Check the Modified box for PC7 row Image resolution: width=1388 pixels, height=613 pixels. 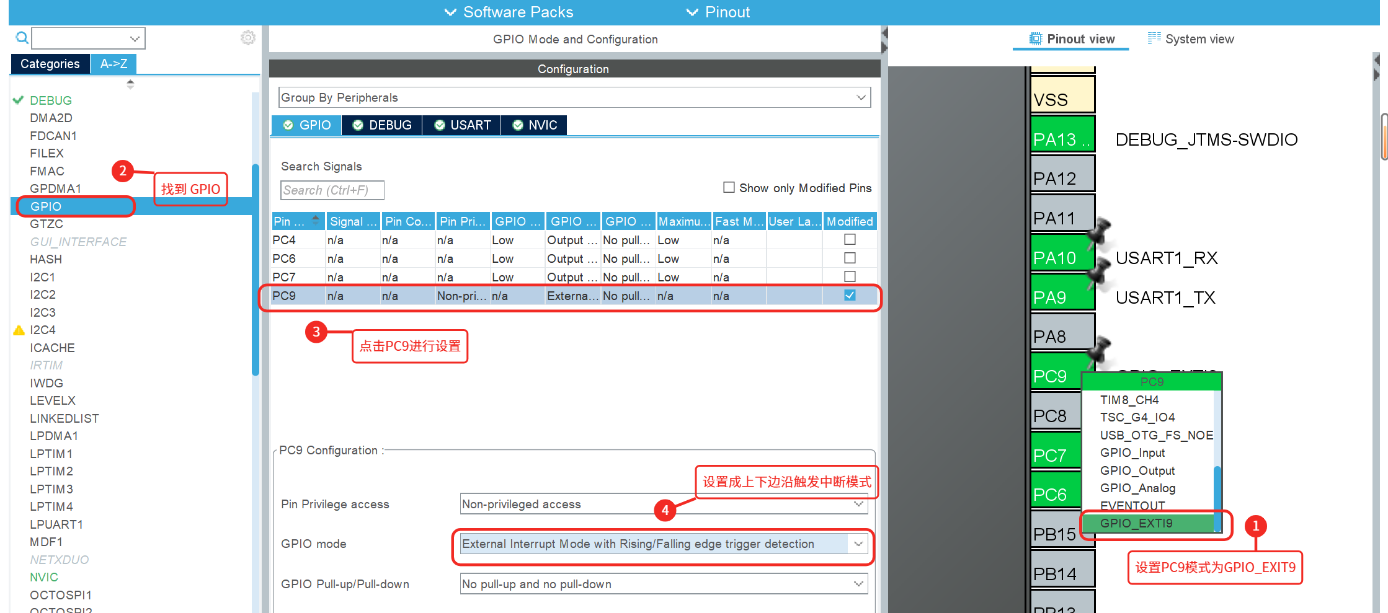point(850,276)
